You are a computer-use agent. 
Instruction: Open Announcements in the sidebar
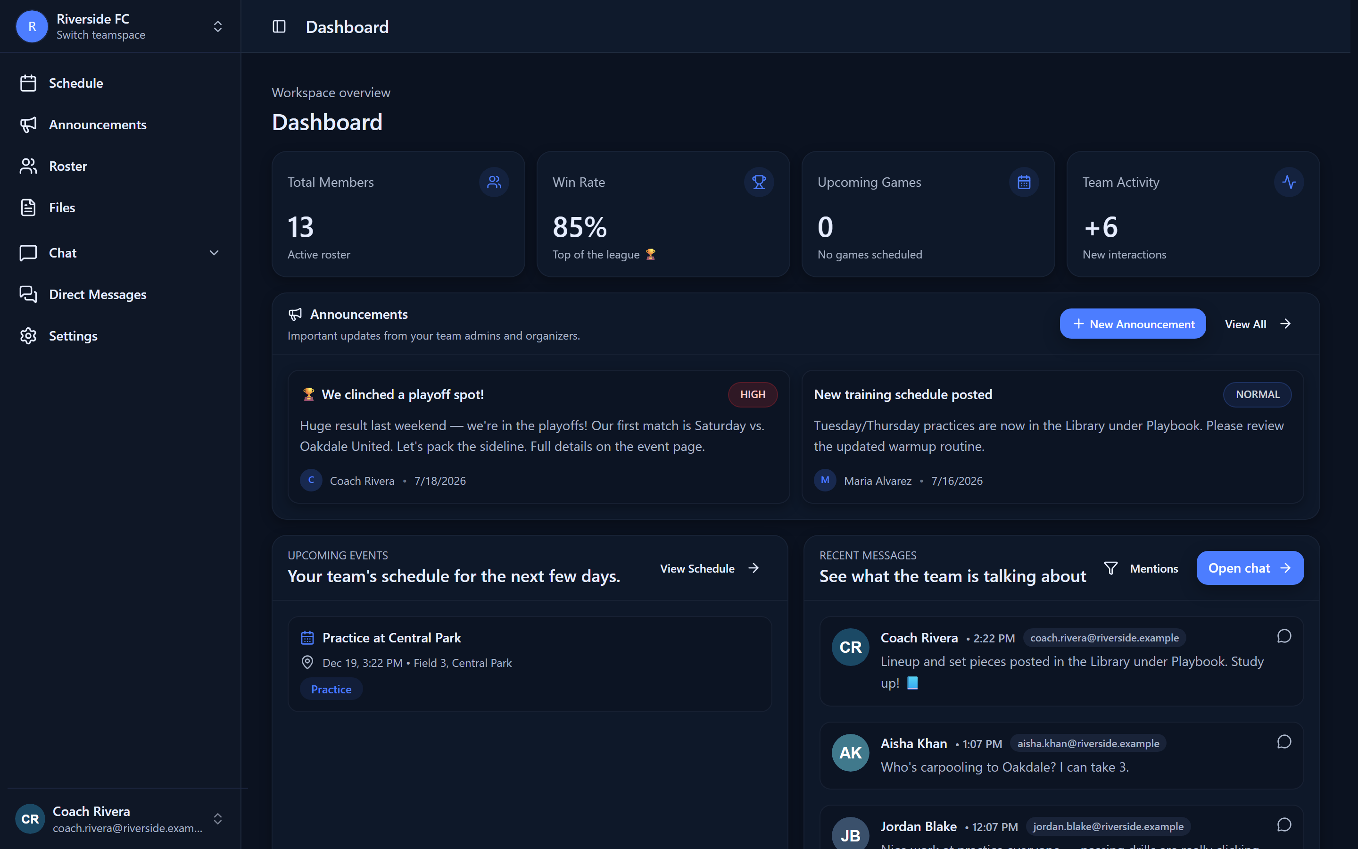pyautogui.click(x=120, y=125)
